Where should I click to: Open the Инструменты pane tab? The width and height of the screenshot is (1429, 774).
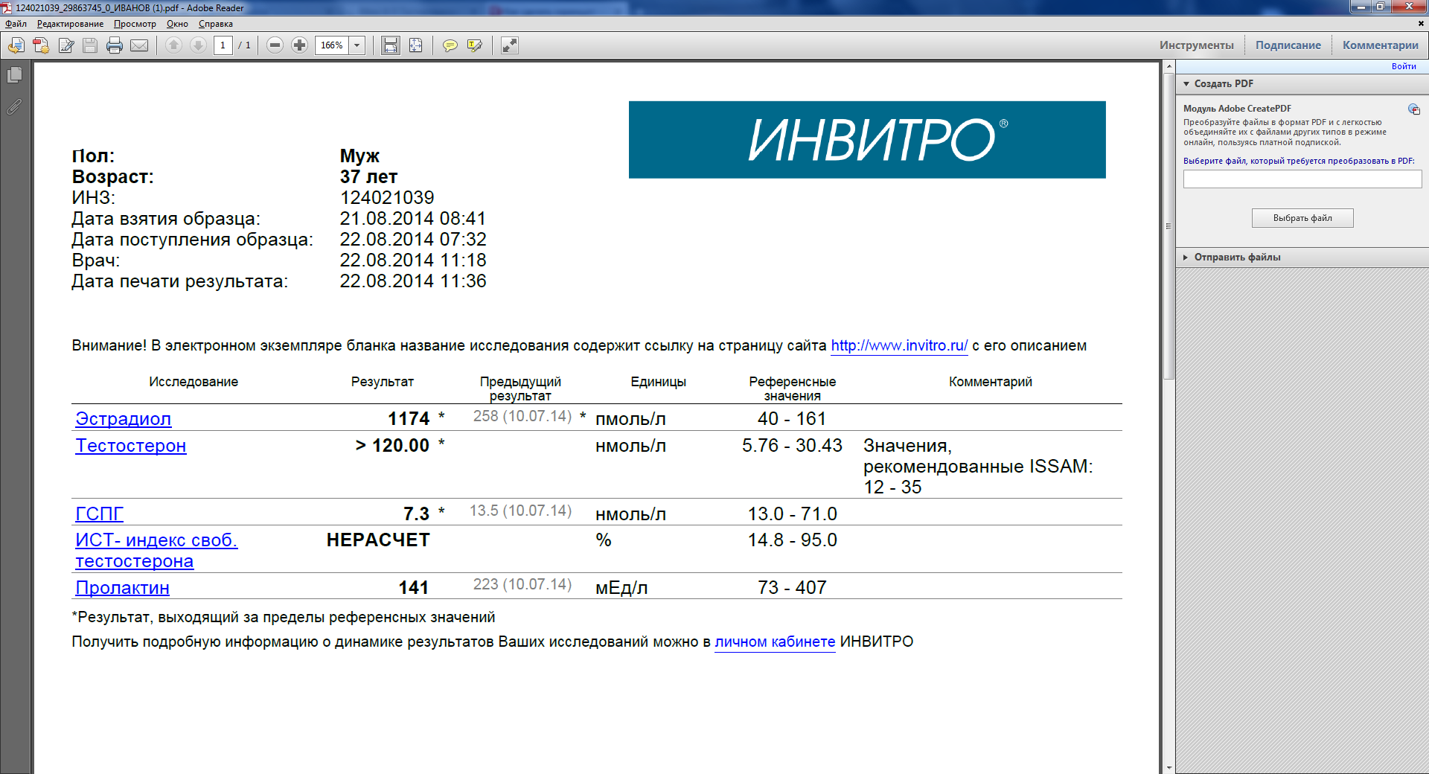(1197, 45)
